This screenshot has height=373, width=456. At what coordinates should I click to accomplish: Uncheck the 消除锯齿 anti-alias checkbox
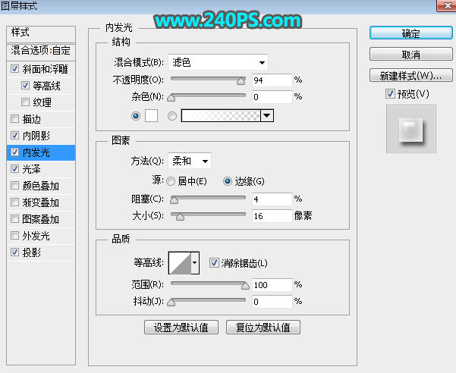pos(214,263)
